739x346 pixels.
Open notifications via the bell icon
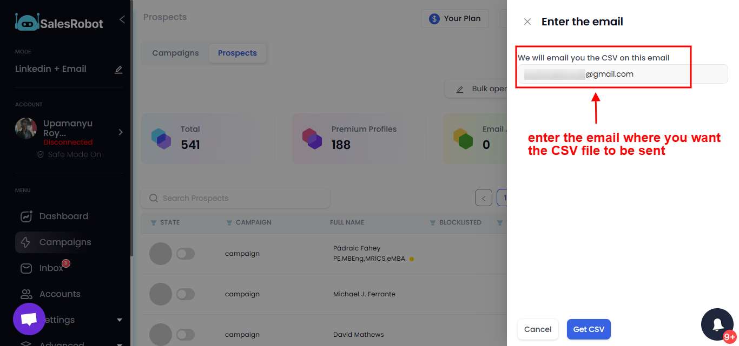click(x=717, y=324)
